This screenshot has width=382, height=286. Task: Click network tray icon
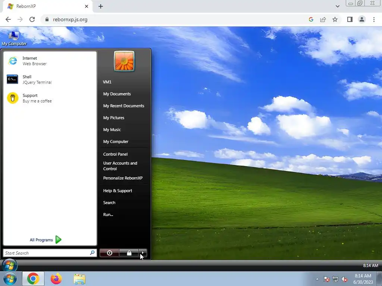tap(335, 279)
